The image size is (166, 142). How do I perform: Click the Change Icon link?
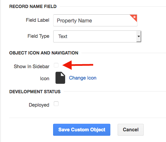coord(83,78)
